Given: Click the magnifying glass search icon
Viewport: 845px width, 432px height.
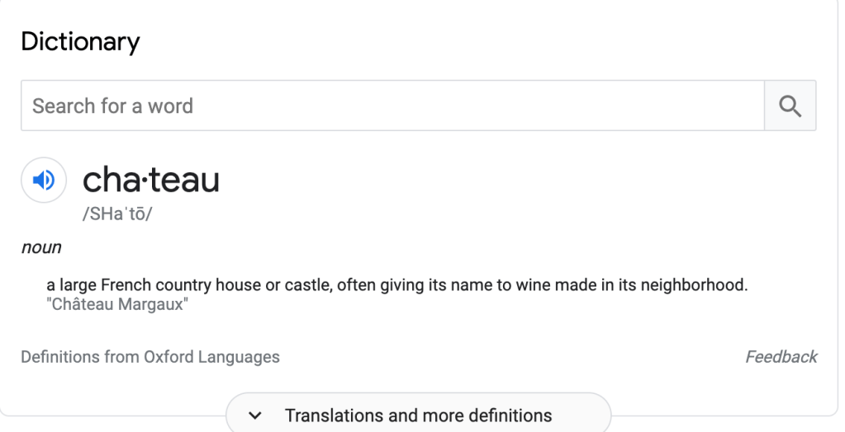Looking at the screenshot, I should [790, 106].
